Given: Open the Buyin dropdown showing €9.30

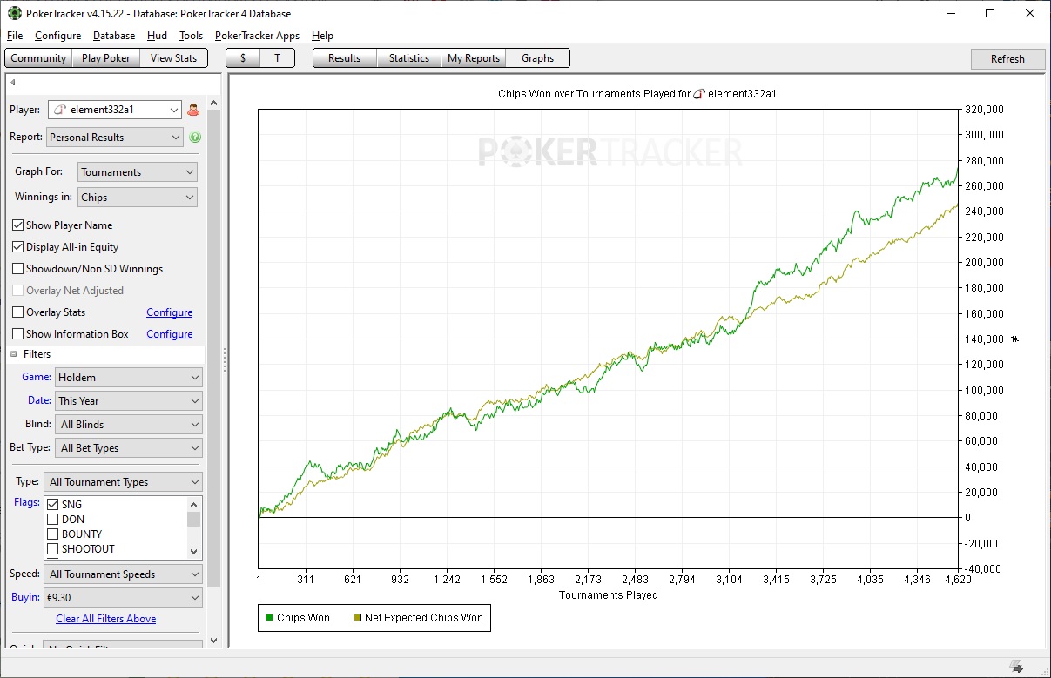Looking at the screenshot, I should 124,598.
